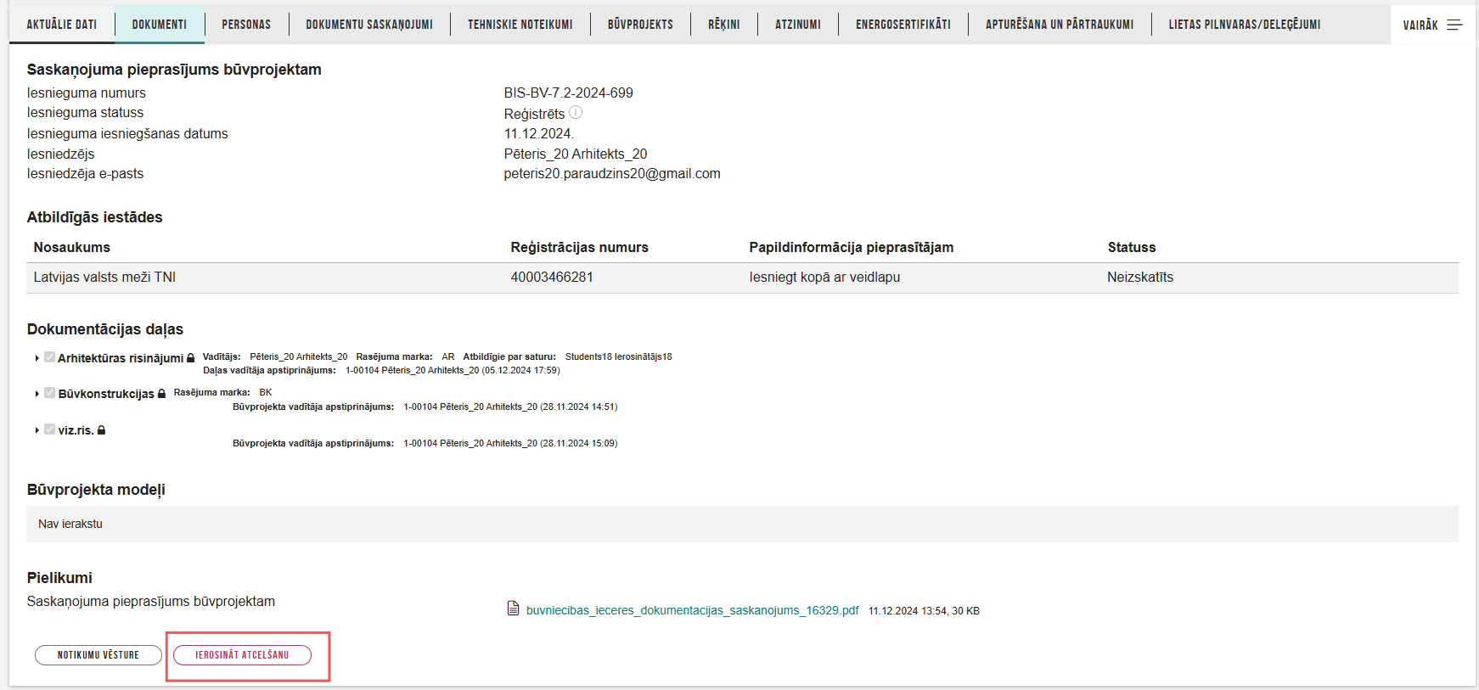1479x690 pixels.
Task: Open the Būvprojekts tab
Action: 640,25
